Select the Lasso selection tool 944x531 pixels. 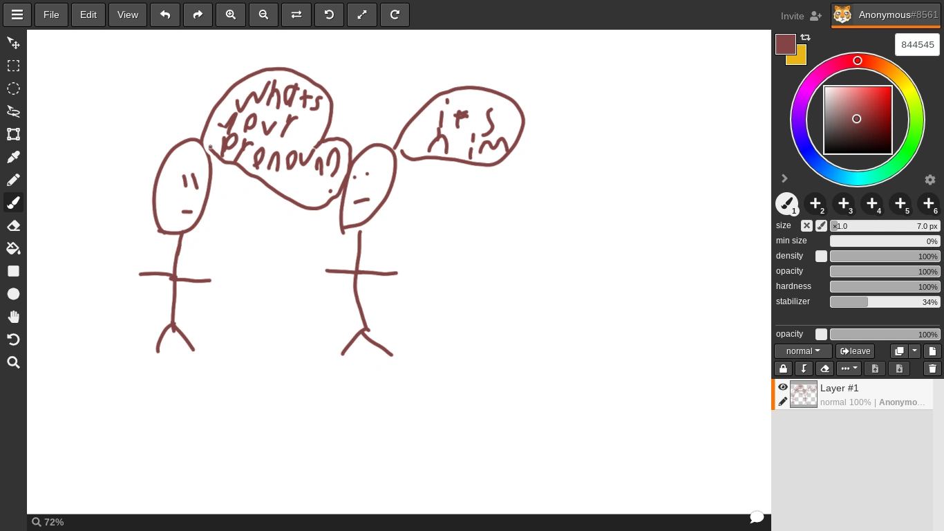click(13, 111)
